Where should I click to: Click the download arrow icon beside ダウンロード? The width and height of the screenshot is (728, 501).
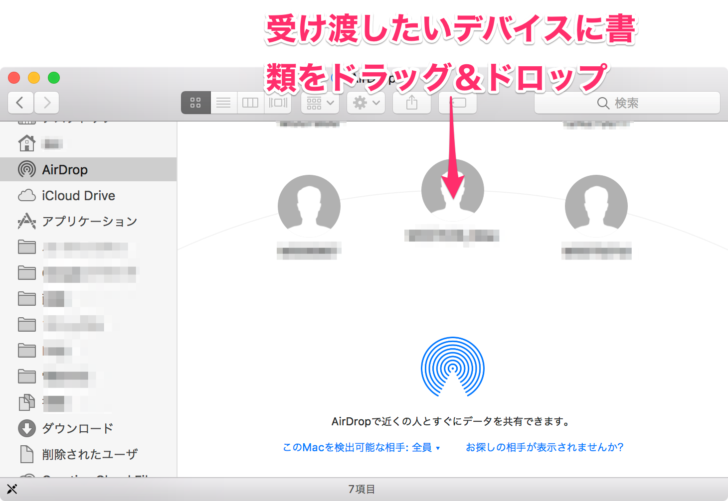click(26, 428)
